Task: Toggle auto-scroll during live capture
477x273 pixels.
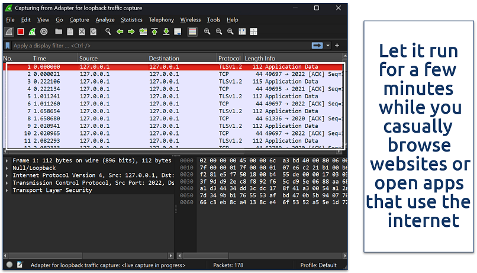Action: (178, 31)
